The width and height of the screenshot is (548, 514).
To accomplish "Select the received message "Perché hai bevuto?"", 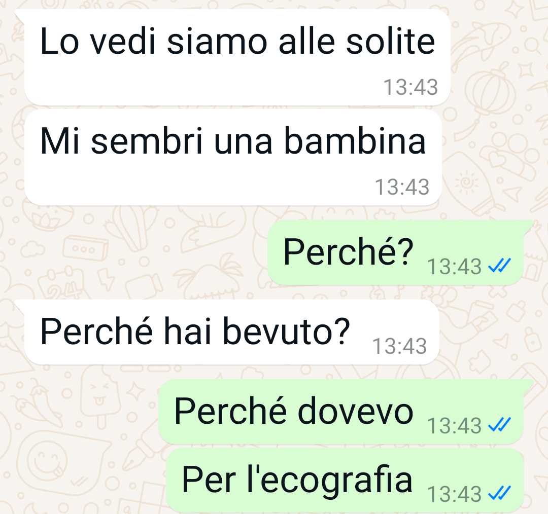I will [x=231, y=333].
